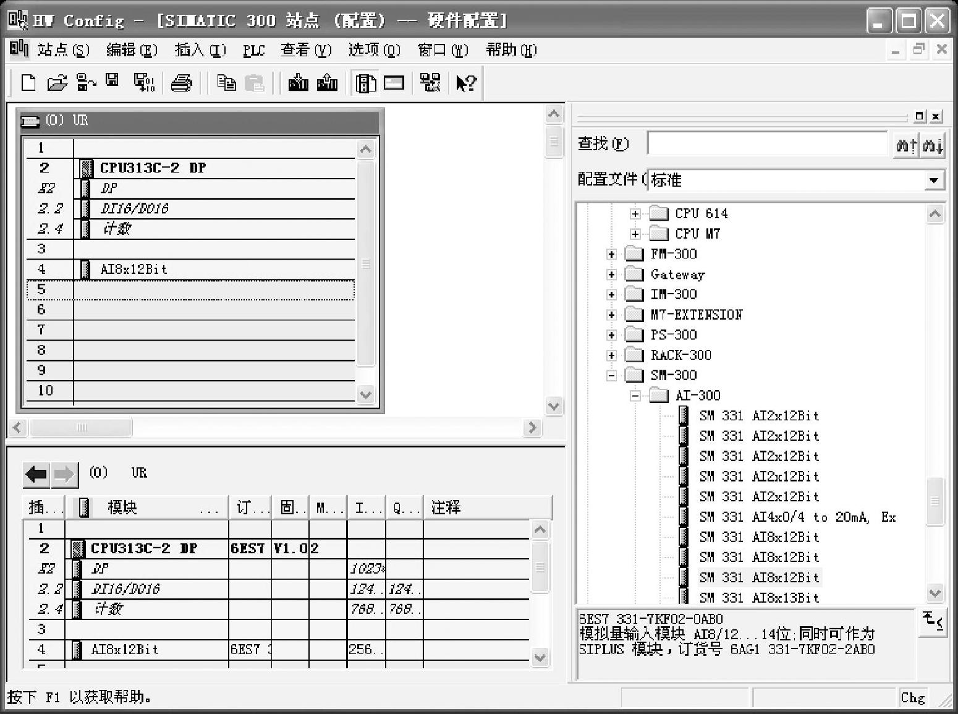Open the 帮助(H) menu
Viewport: 958px width, 714px height.
pos(511,49)
